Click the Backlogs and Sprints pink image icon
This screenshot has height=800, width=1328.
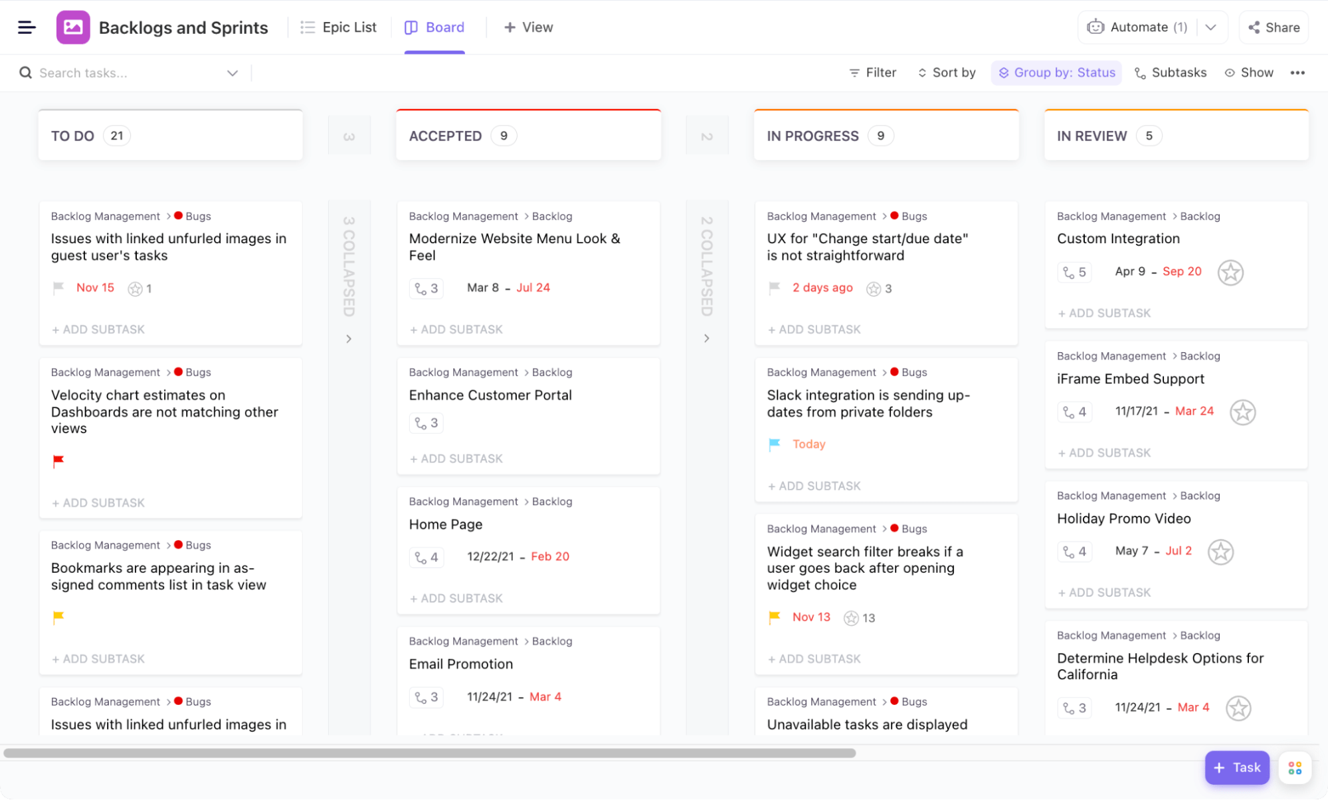pyautogui.click(x=73, y=27)
